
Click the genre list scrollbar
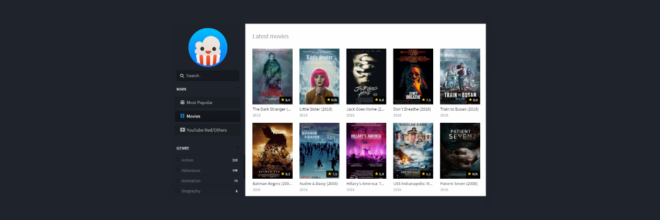244,167
